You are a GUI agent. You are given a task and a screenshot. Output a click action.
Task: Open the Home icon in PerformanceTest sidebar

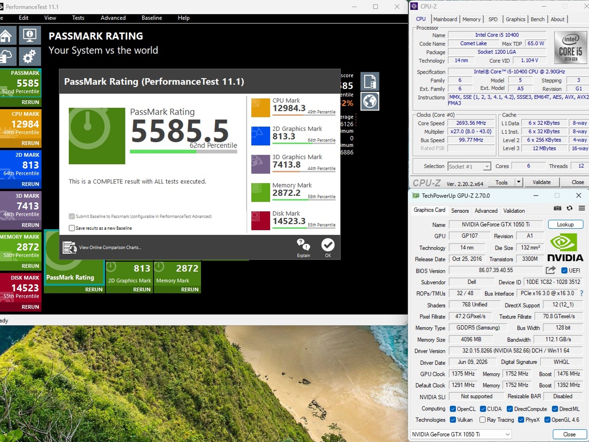(x=6, y=35)
